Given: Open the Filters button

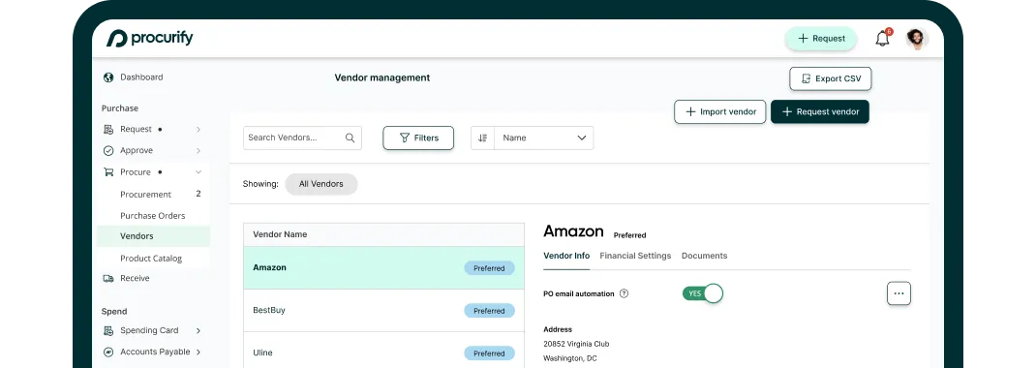Looking at the screenshot, I should [x=418, y=138].
